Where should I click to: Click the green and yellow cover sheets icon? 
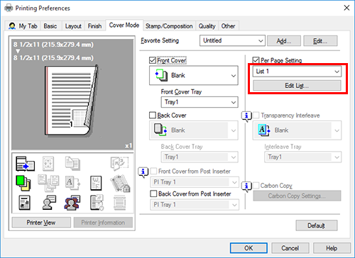23,183
